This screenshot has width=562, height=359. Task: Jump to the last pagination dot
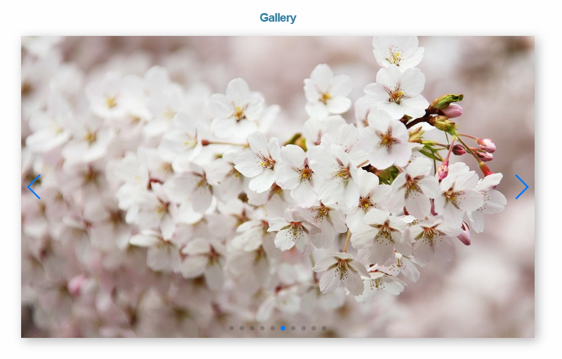click(x=324, y=328)
